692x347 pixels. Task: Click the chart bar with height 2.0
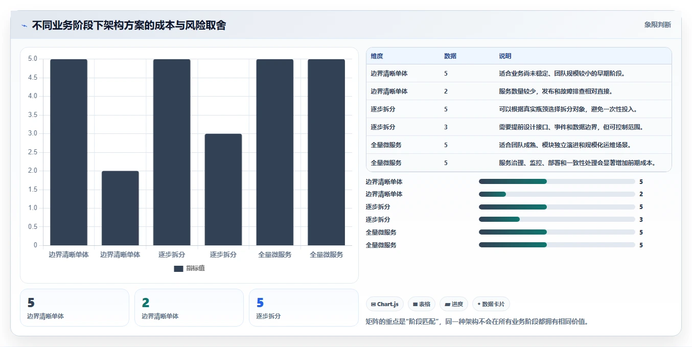pyautogui.click(x=120, y=208)
